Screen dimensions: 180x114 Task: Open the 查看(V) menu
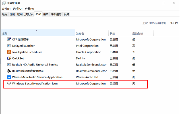pos(29,9)
